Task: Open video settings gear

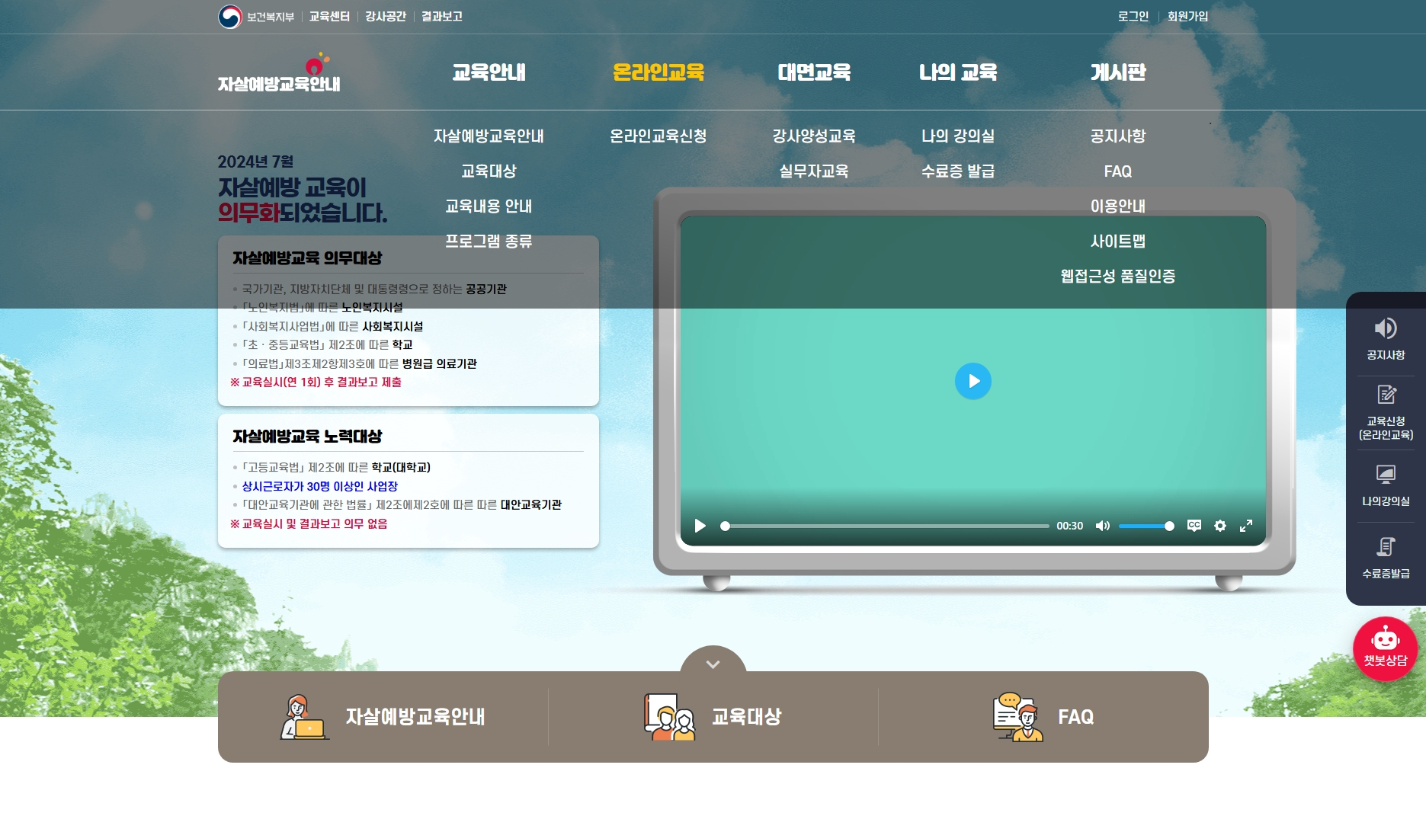Action: [x=1220, y=526]
